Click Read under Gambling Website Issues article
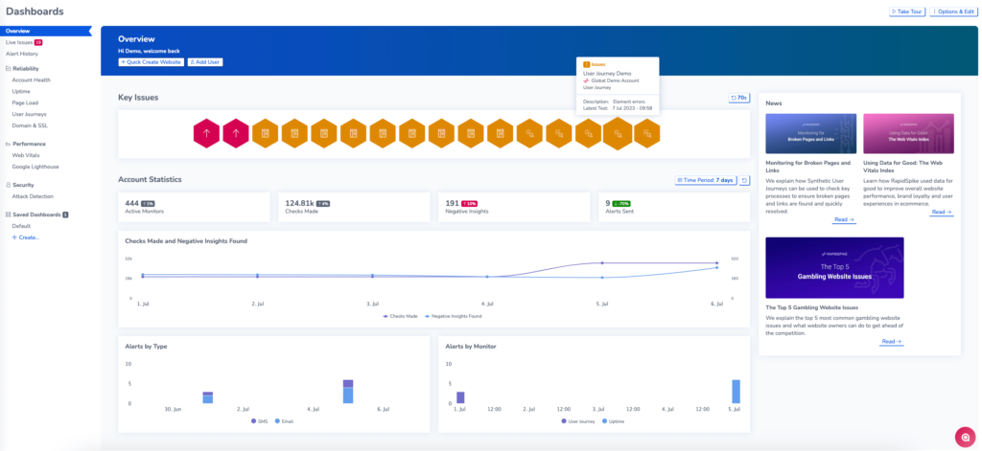Viewport: 982px width, 451px height. tap(892, 342)
